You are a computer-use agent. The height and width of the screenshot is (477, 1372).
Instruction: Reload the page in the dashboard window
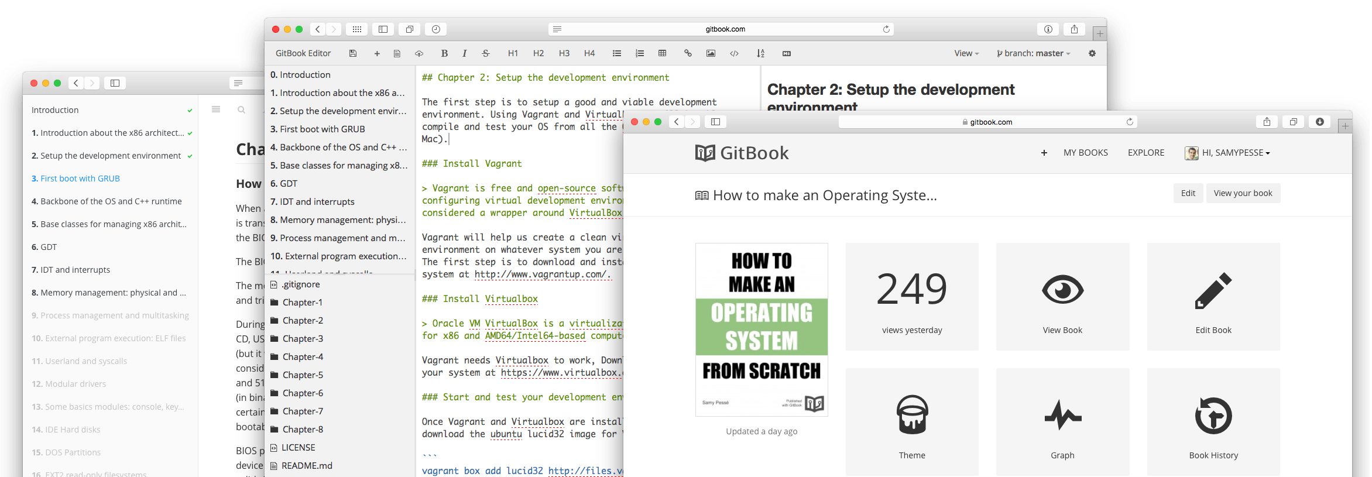(x=1130, y=122)
